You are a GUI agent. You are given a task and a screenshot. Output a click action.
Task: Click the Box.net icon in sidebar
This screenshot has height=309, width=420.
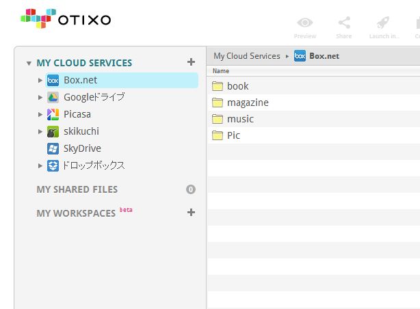[53, 81]
